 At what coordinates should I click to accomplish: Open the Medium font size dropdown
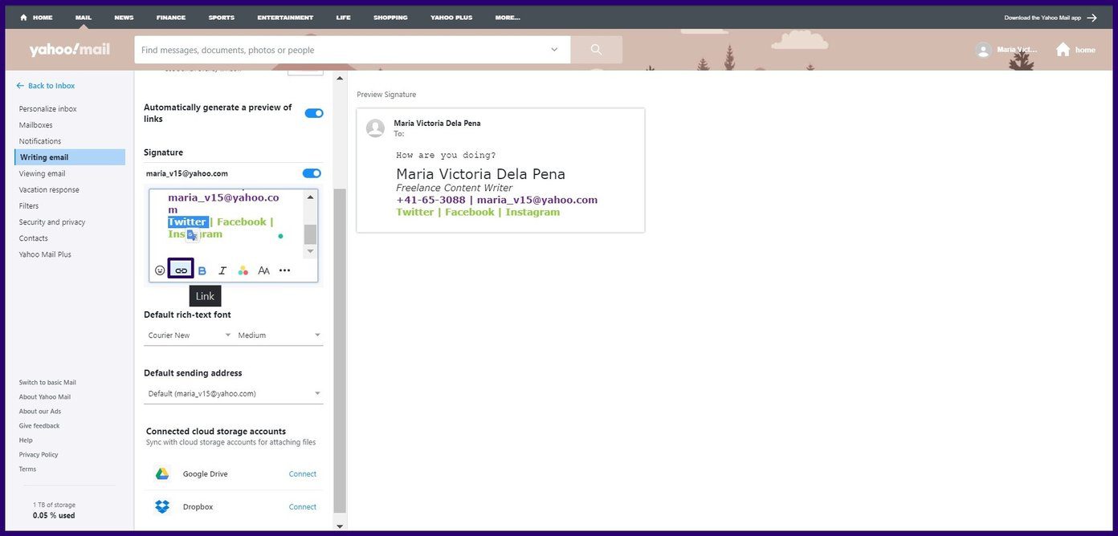coord(279,335)
